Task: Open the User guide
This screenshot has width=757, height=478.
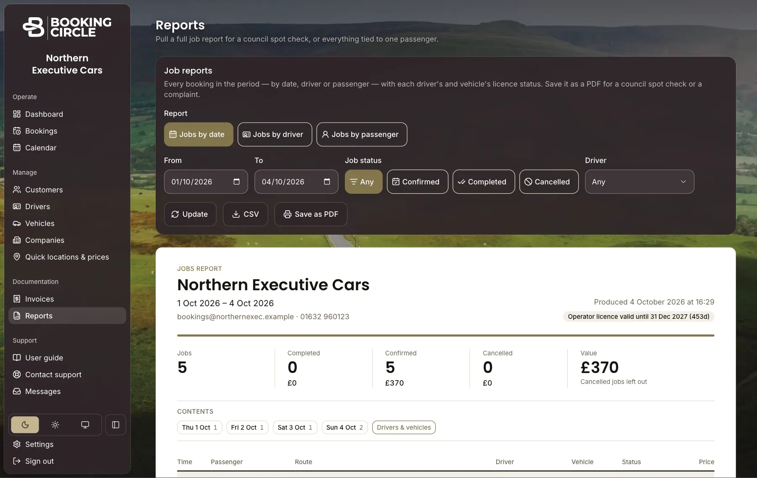Action: (67, 358)
